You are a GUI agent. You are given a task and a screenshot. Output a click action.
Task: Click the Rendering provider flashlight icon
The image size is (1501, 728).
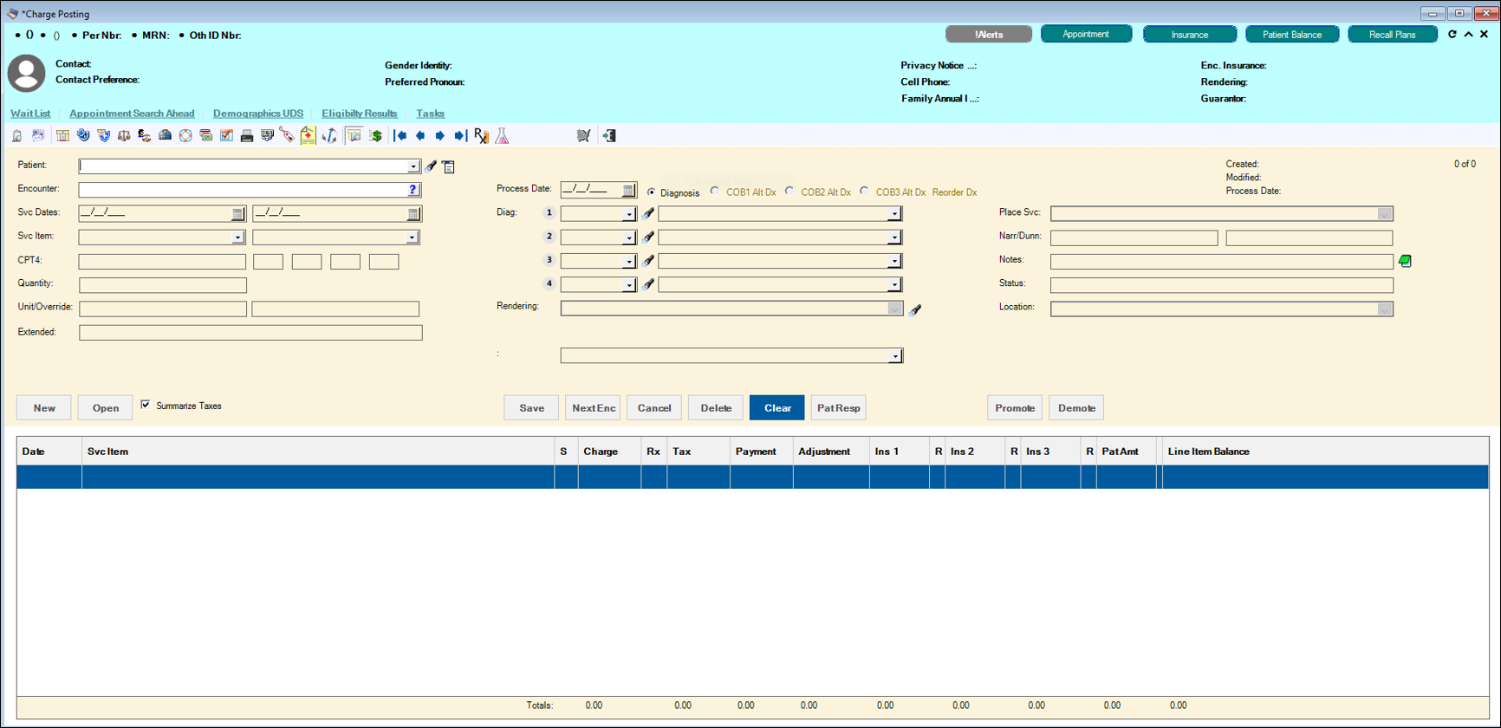pos(915,309)
